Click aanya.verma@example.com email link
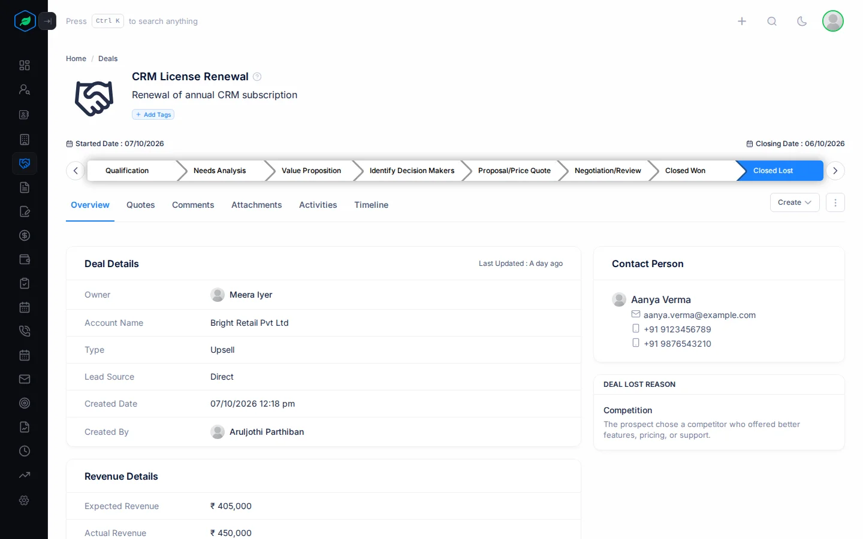863x539 pixels. pos(699,315)
